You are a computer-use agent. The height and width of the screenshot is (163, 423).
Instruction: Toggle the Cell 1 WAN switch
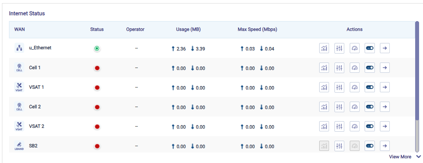(369, 68)
